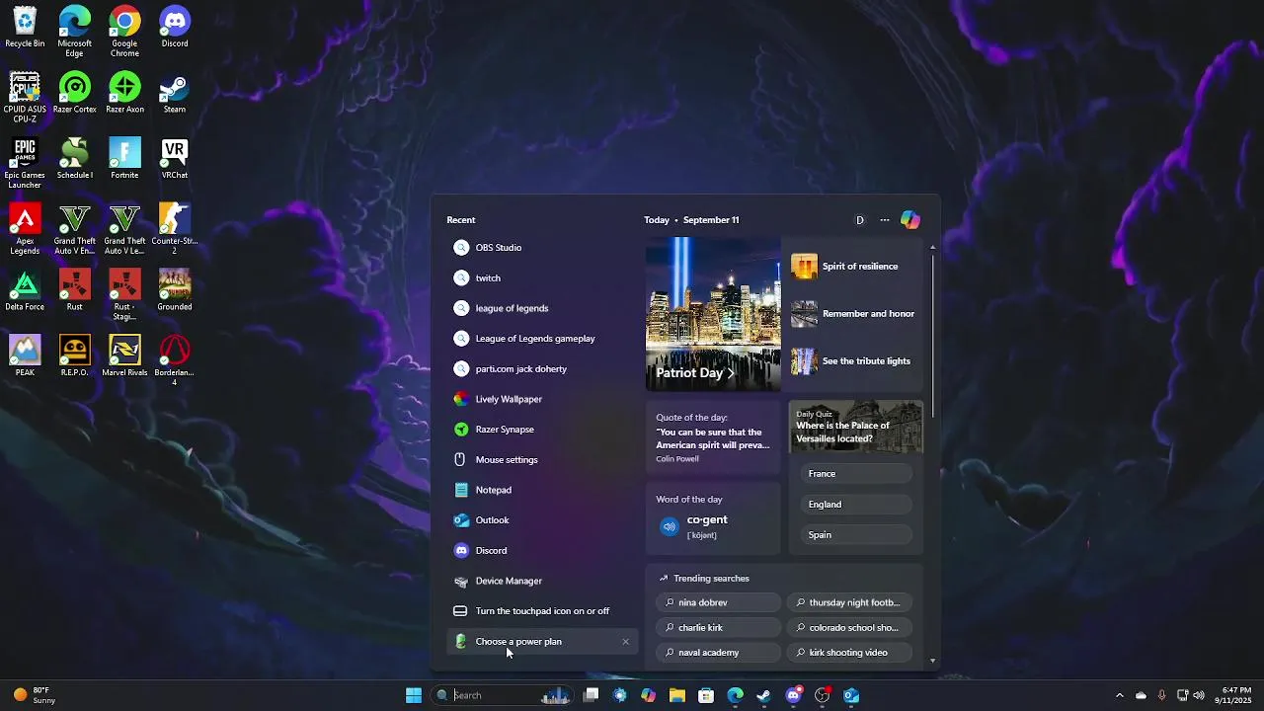Choose League of Legends gameplay recent search
Viewport: 1264px width, 711px height.
542,339
